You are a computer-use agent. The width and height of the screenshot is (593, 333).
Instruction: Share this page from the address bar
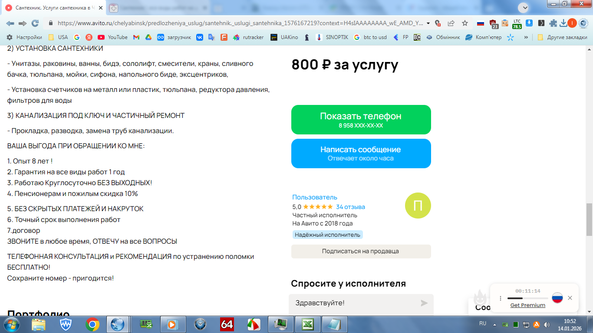pos(451,23)
